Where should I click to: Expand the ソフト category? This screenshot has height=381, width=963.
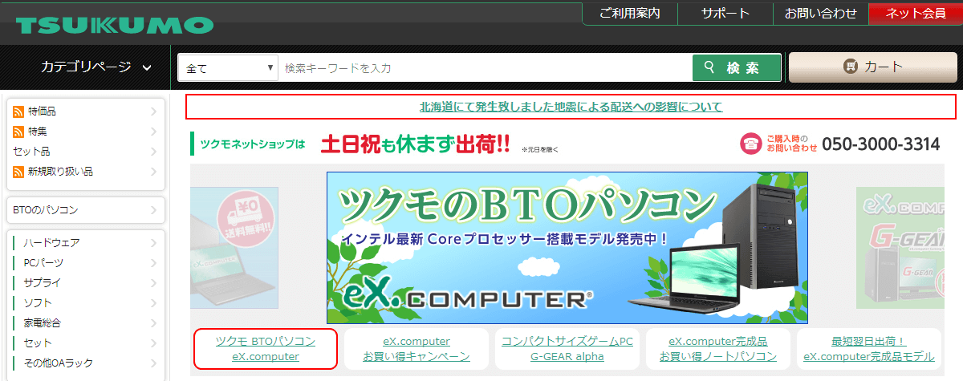(85, 302)
